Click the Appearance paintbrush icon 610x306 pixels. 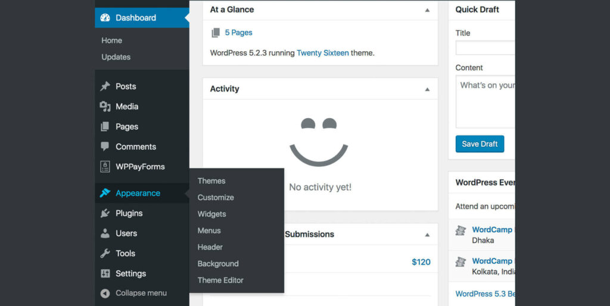(105, 193)
